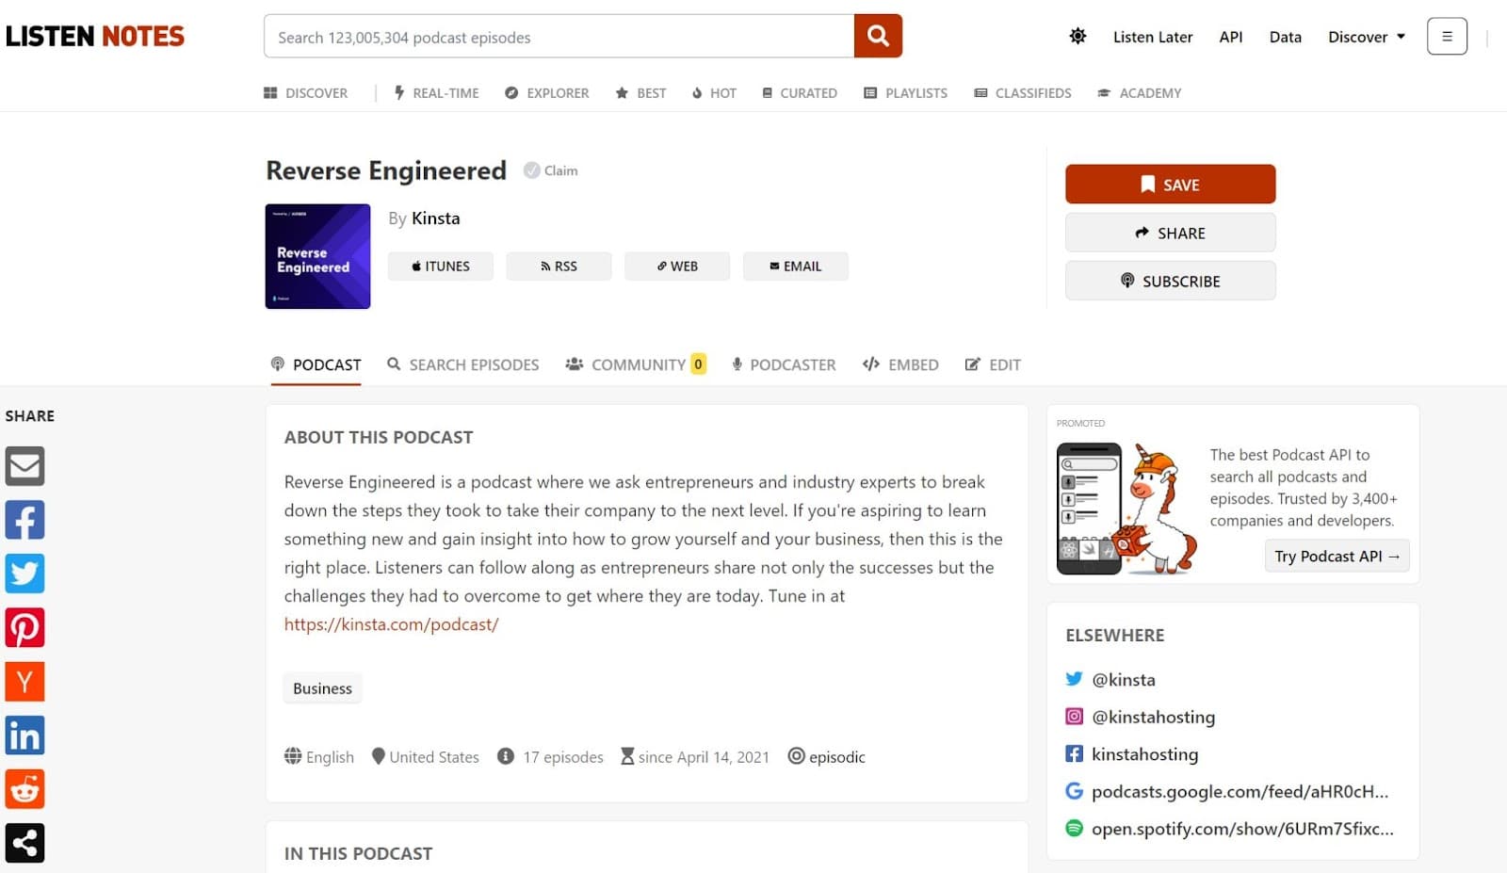
Task: Select the LinkedIn share icon
Action: click(24, 735)
